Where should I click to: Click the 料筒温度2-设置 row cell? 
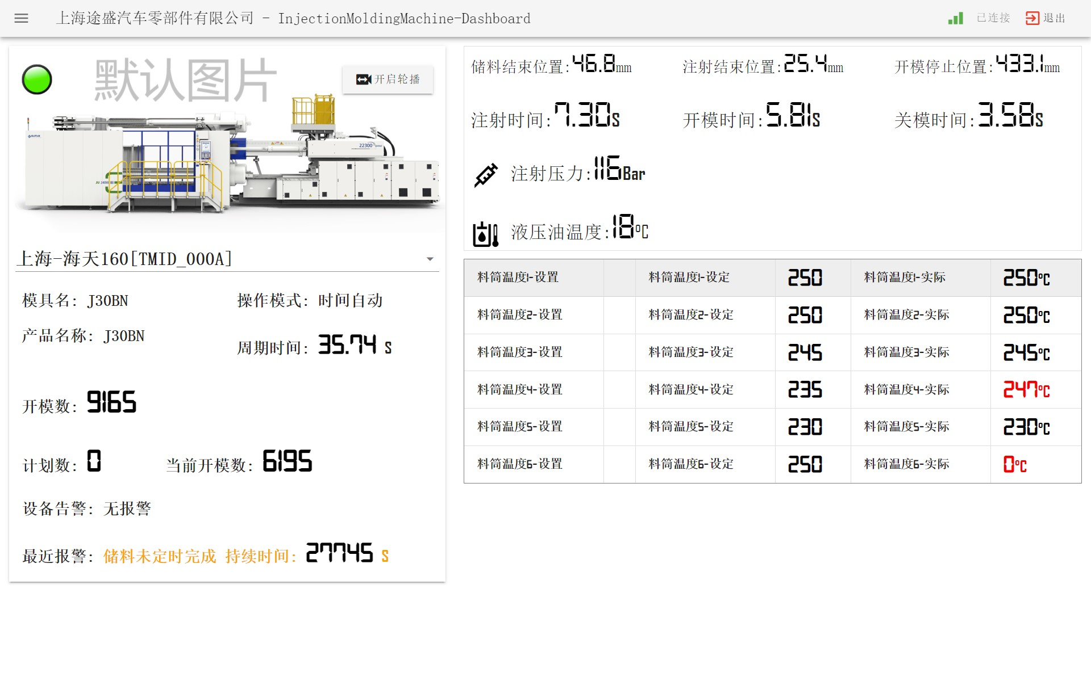[x=534, y=315]
